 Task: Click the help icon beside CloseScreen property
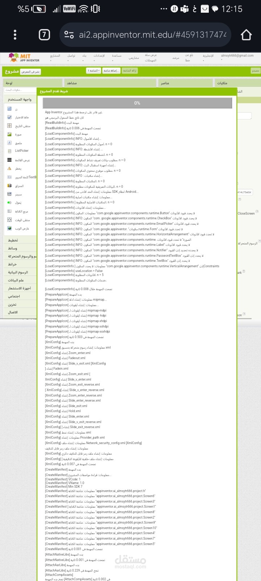click(x=257, y=211)
